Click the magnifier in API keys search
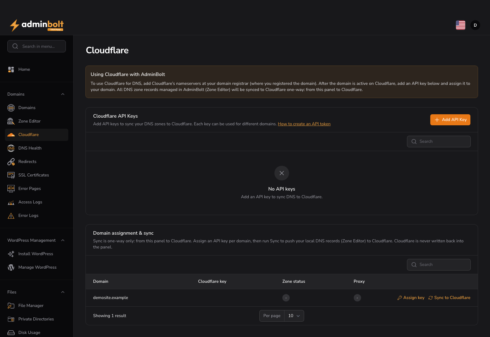This screenshot has height=337, width=490. (x=414, y=142)
